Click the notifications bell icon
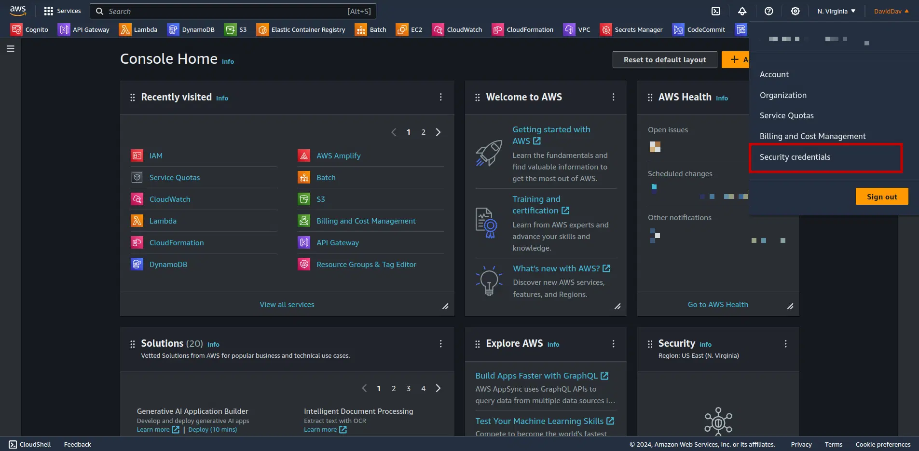Screen dimensions: 919x451 click(742, 11)
